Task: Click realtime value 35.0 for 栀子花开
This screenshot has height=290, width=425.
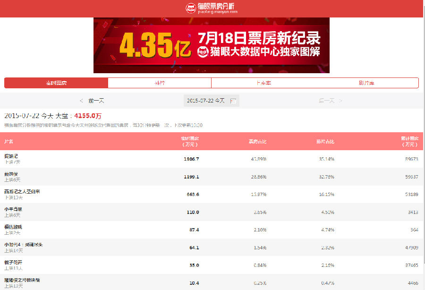Action: coord(194,265)
